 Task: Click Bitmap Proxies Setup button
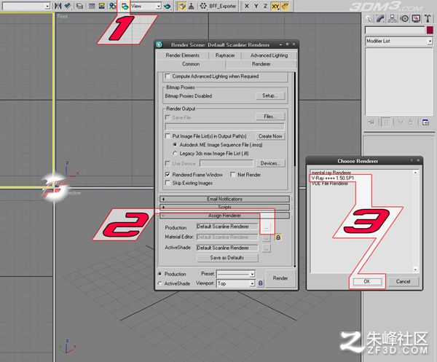(269, 95)
